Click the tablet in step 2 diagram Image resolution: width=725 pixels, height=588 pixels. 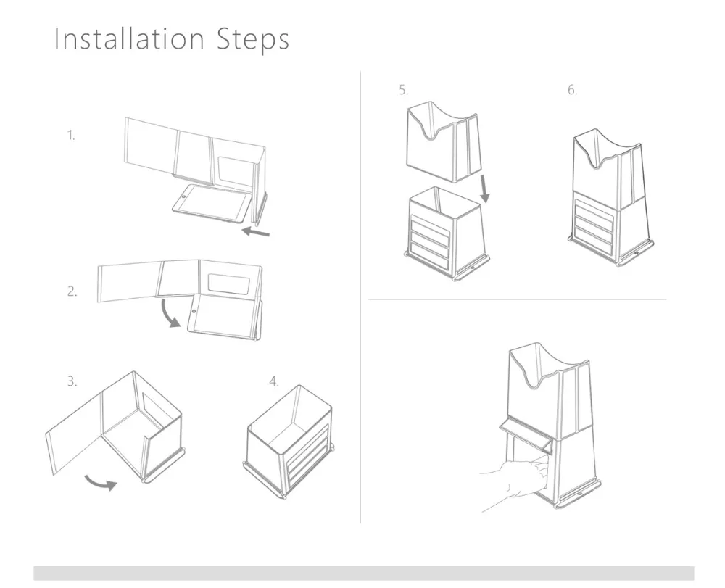click(223, 317)
